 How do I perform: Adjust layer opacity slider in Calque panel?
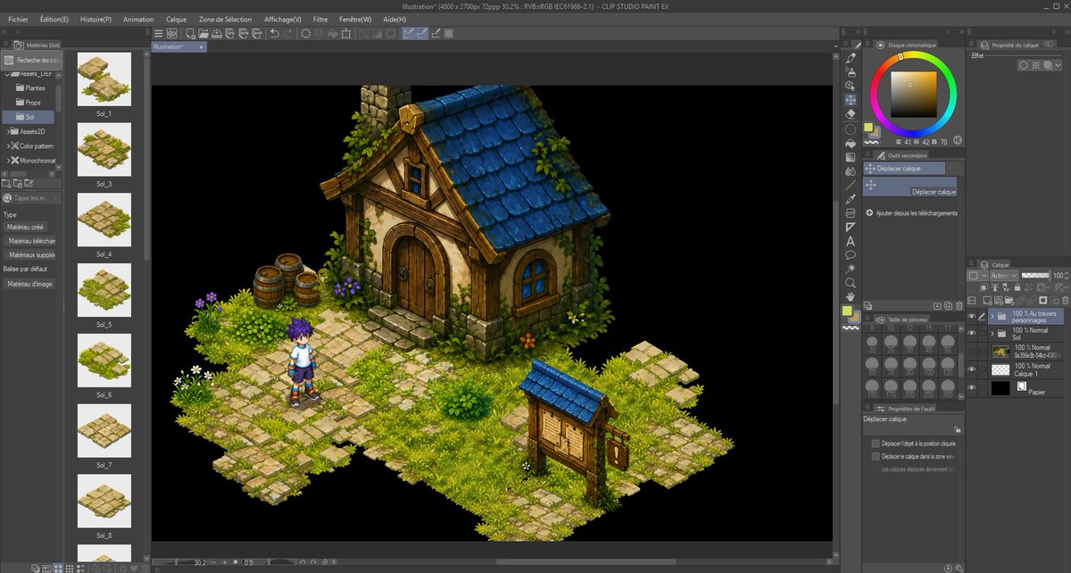coord(1035,276)
